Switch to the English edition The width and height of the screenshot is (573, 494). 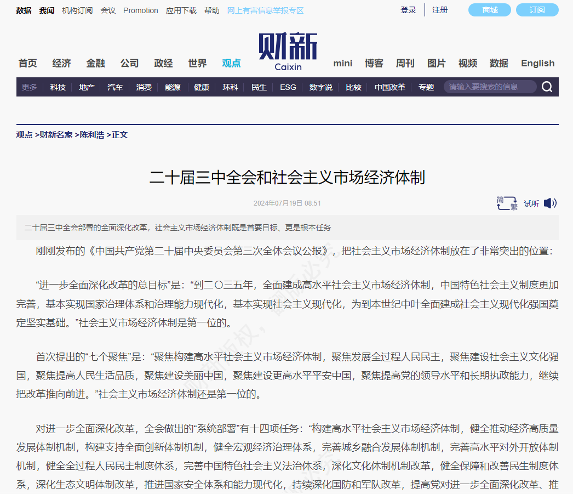pyautogui.click(x=537, y=63)
